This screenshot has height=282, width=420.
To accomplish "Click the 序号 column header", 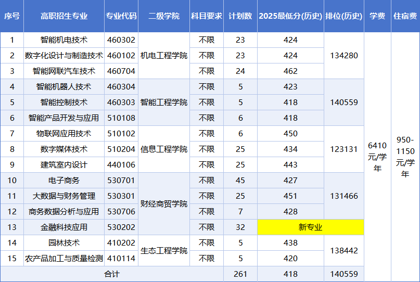I will pyautogui.click(x=12, y=16).
